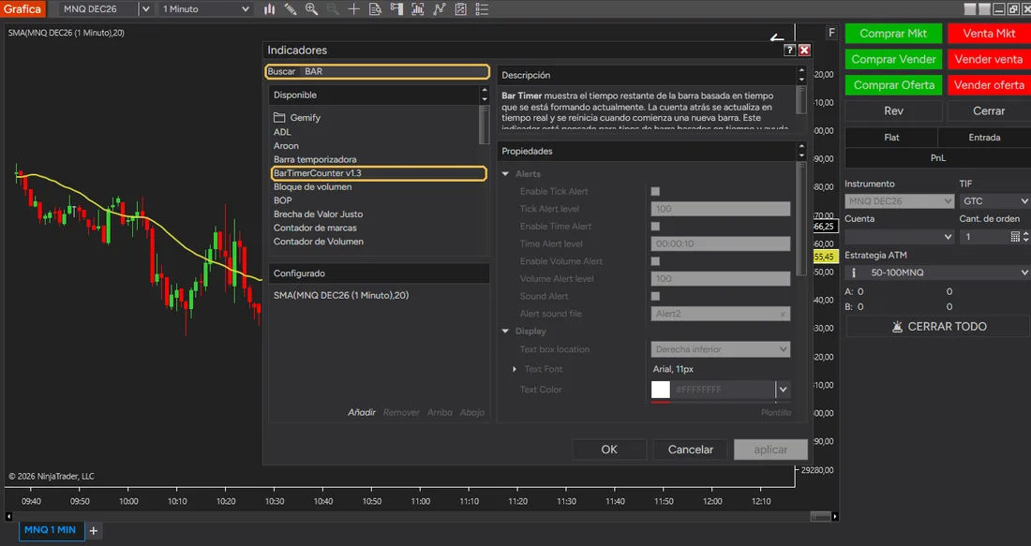Image resolution: width=1031 pixels, height=546 pixels.
Task: Open the MNQ DEC26 instrument selector in toolbar
Action: [x=106, y=9]
